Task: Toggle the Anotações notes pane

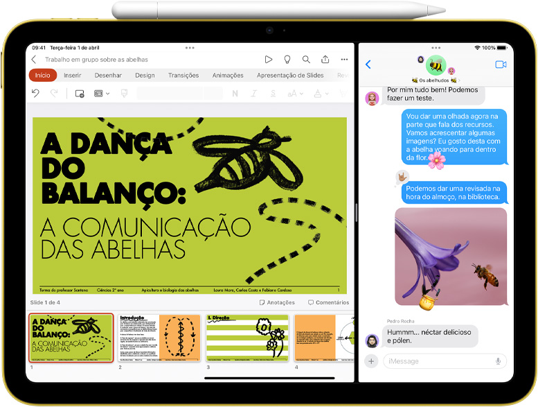Action: coord(277,302)
